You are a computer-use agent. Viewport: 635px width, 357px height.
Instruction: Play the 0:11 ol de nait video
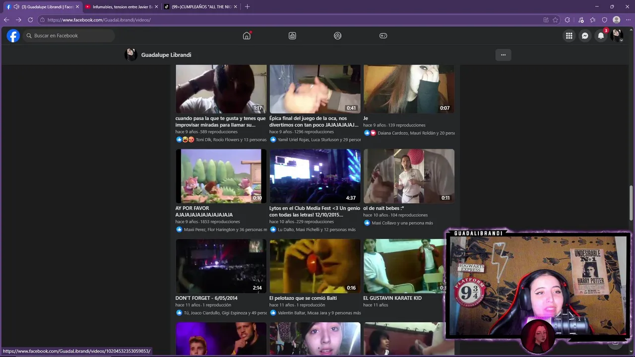[409, 176]
